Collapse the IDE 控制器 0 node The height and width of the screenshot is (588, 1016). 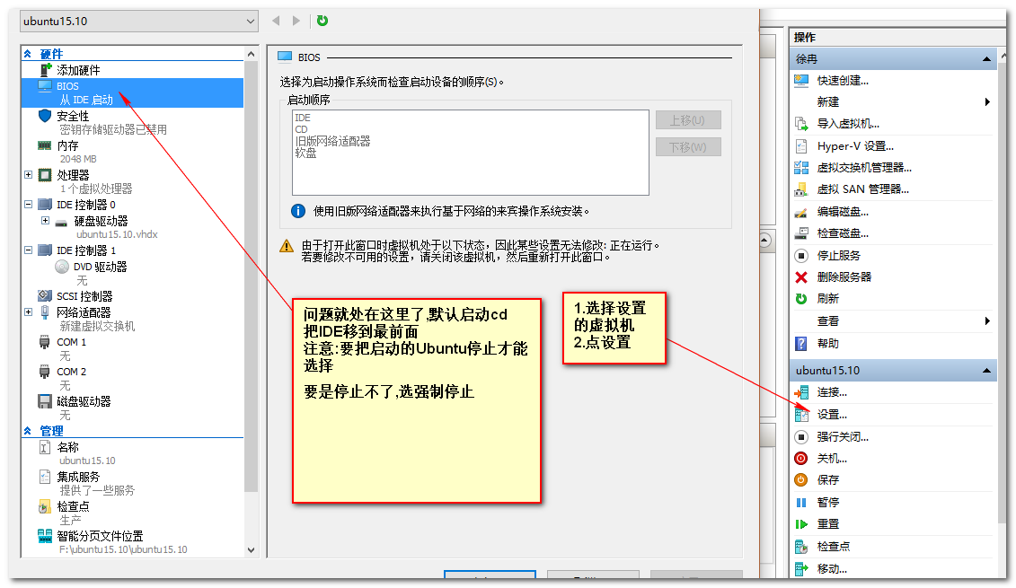[29, 204]
